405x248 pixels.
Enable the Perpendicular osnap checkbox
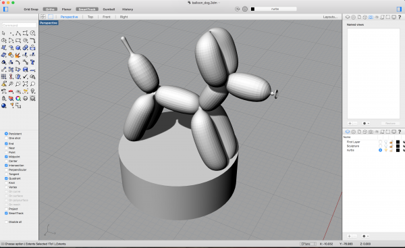pos(6,170)
